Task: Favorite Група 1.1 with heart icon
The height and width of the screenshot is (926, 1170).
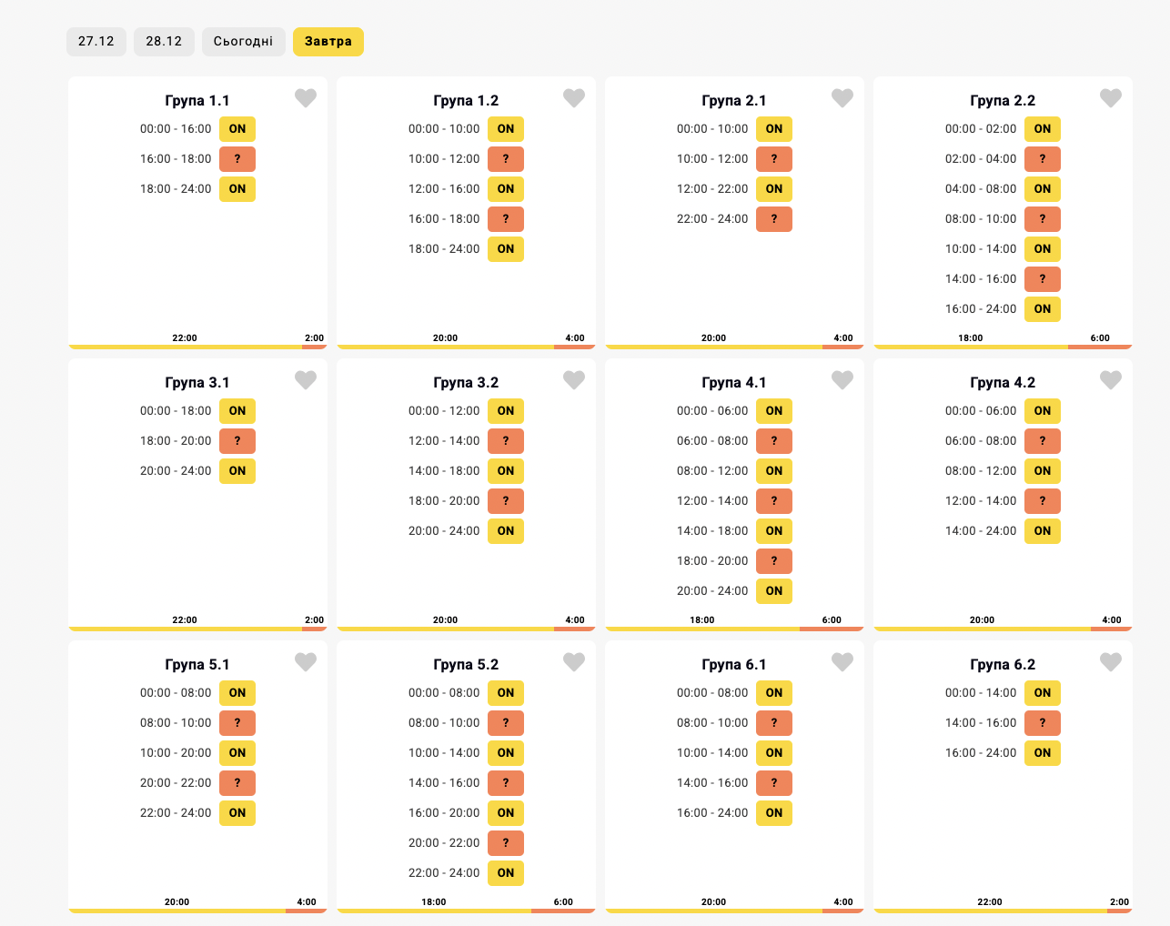Action: point(306,98)
